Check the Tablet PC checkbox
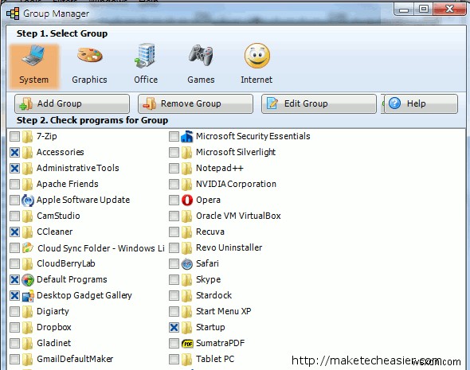This screenshot has width=470, height=370. (x=174, y=359)
